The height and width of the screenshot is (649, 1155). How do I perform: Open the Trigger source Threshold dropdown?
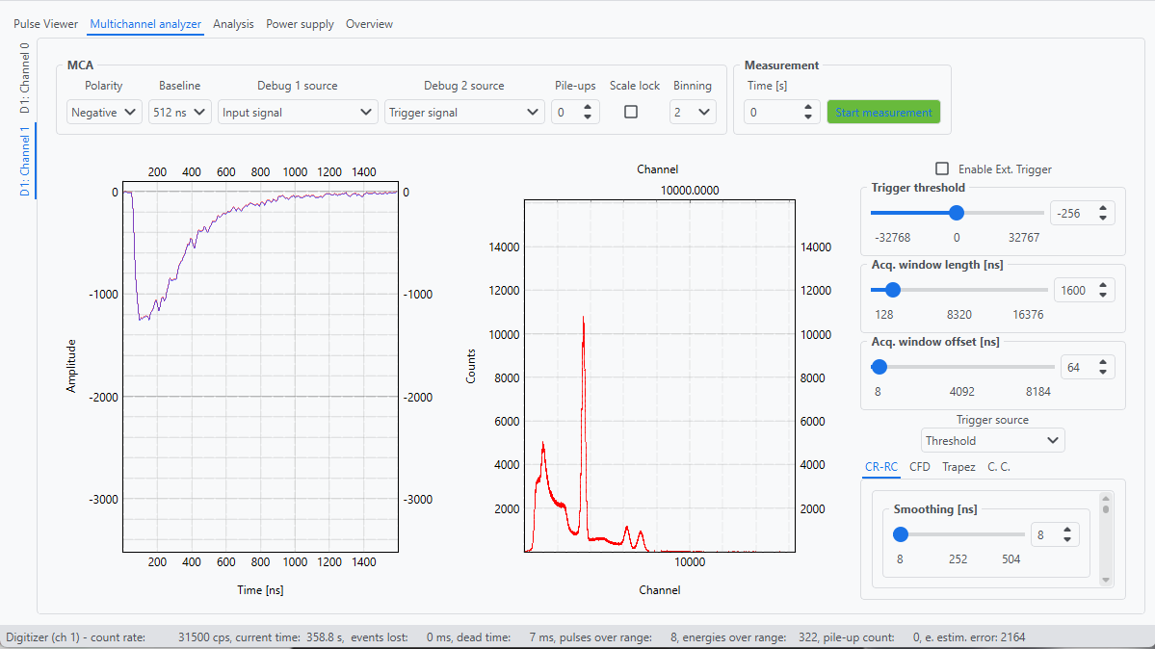992,441
